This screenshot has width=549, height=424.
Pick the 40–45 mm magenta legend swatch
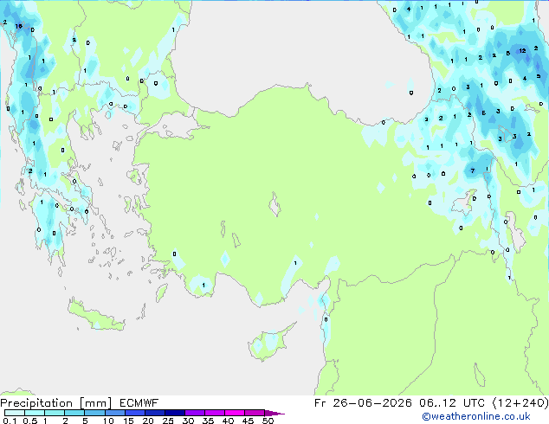(x=235, y=413)
